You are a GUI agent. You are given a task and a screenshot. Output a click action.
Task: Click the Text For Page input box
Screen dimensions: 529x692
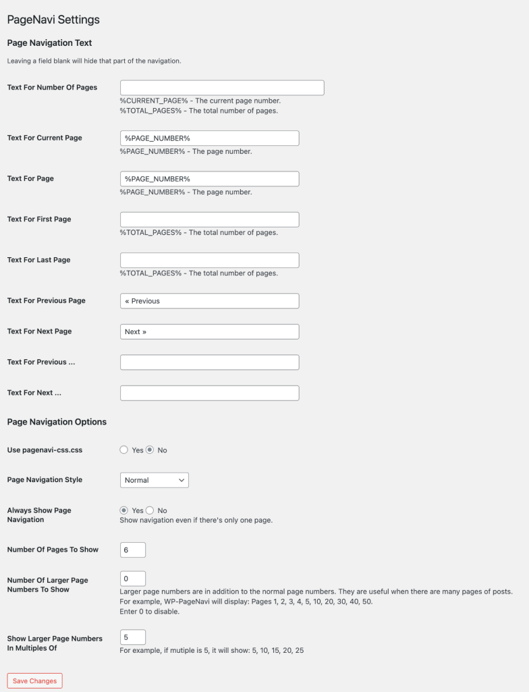(209, 178)
